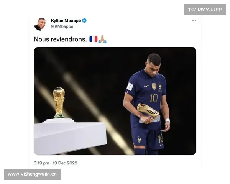Open the Kylian Mbappé display name link

point(66,21)
